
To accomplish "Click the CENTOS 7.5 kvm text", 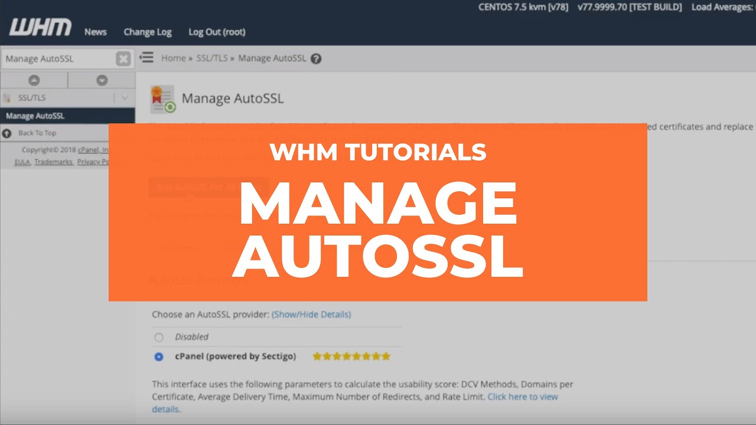I will pos(524,7).
